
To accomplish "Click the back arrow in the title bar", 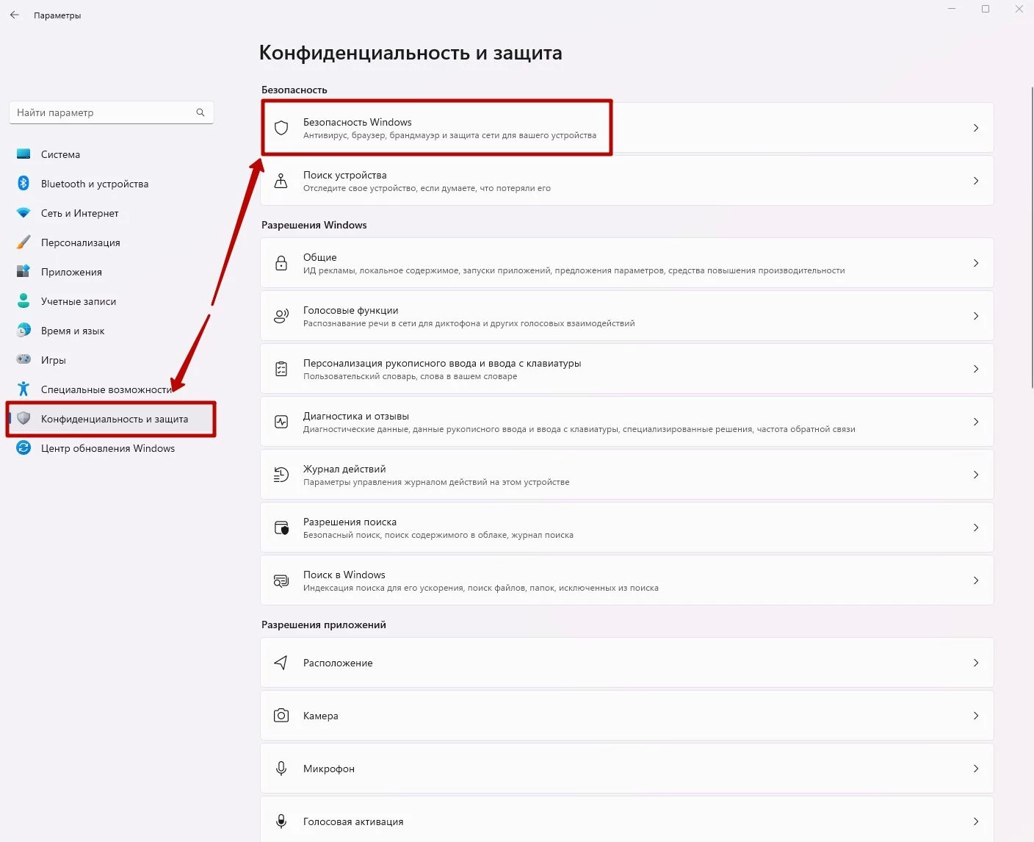I will [15, 15].
